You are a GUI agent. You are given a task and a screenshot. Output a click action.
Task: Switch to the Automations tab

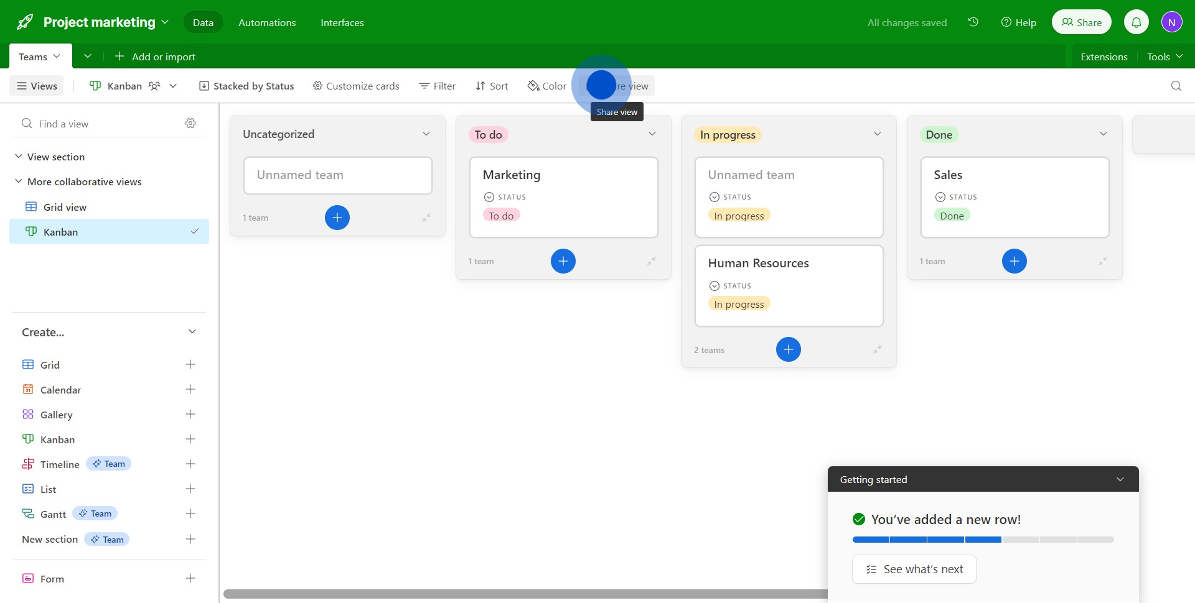pos(266,22)
